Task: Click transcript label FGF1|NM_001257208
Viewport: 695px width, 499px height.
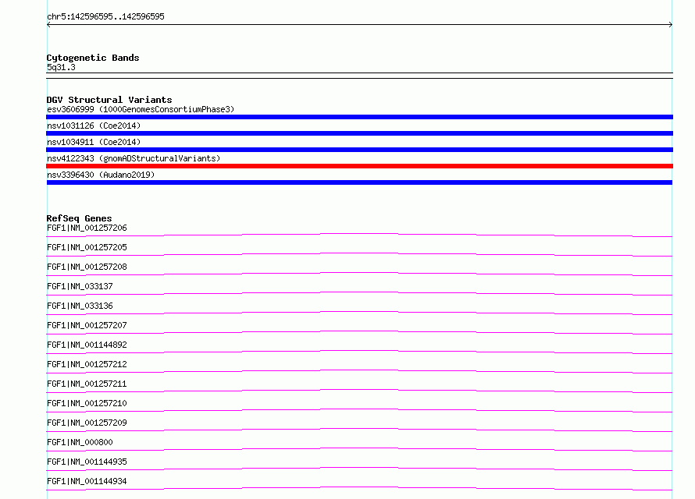Action: [x=87, y=267]
